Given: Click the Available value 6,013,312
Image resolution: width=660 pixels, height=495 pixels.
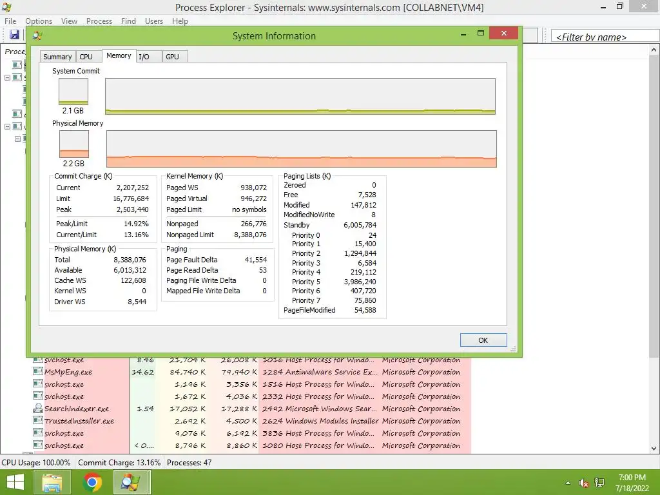Looking at the screenshot, I should coord(130,270).
